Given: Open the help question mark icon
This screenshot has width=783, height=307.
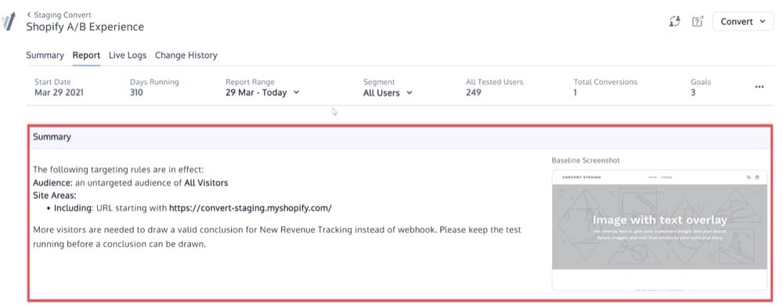Looking at the screenshot, I should tap(697, 21).
